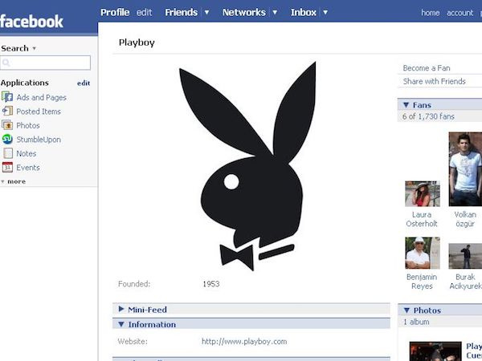This screenshot has width=482, height=361.
Task: Go to Profile in top navigation
Action: click(x=115, y=12)
